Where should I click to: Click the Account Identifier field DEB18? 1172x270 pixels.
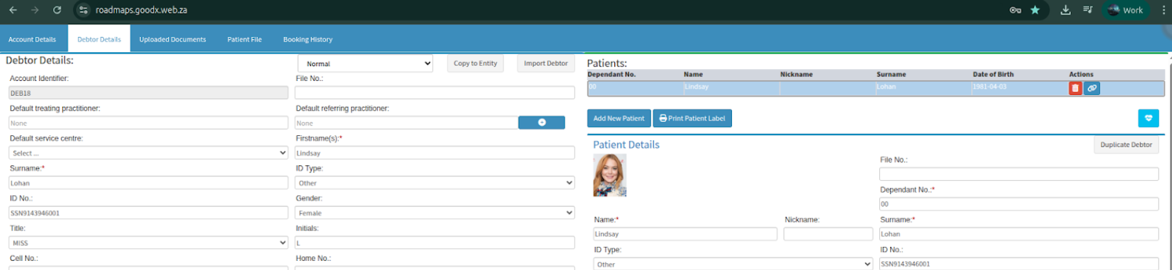coord(149,93)
